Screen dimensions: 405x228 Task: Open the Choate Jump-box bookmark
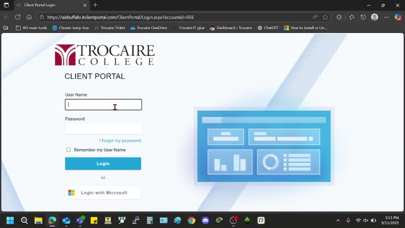point(71,28)
